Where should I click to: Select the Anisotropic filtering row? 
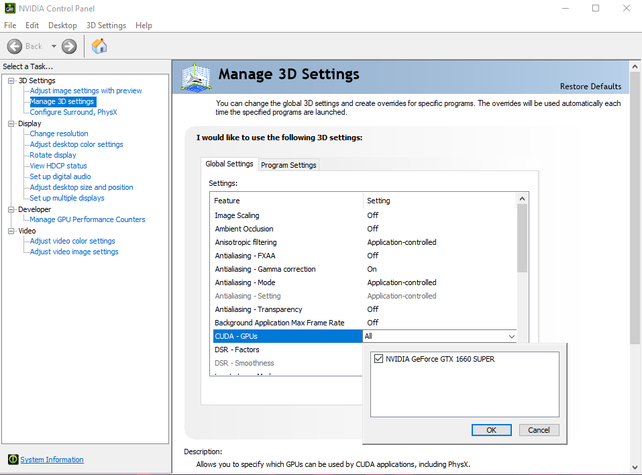pos(364,242)
